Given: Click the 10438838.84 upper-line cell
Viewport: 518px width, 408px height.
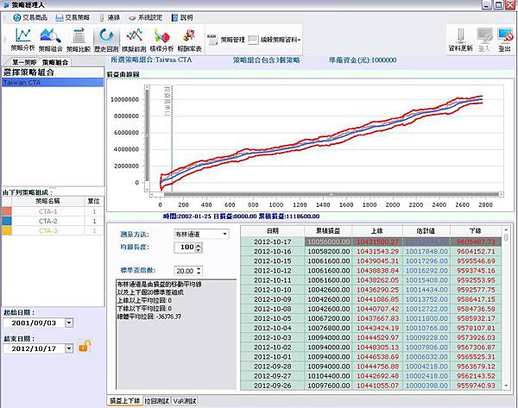Looking at the screenshot, I should click(377, 270).
